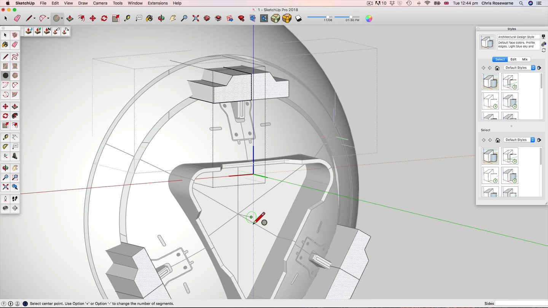This screenshot has width=548, height=308.
Task: Select the Protractor tool in left palette
Action: [x=5, y=146]
